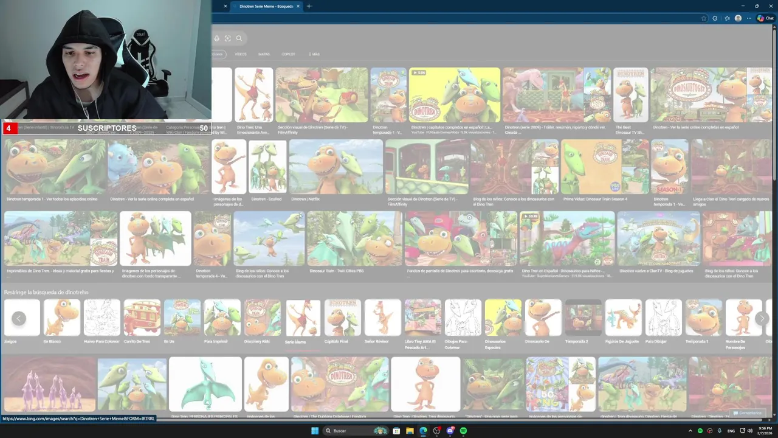778x438 pixels.
Task: Expand the MÁS search options menu
Action: 314,54
